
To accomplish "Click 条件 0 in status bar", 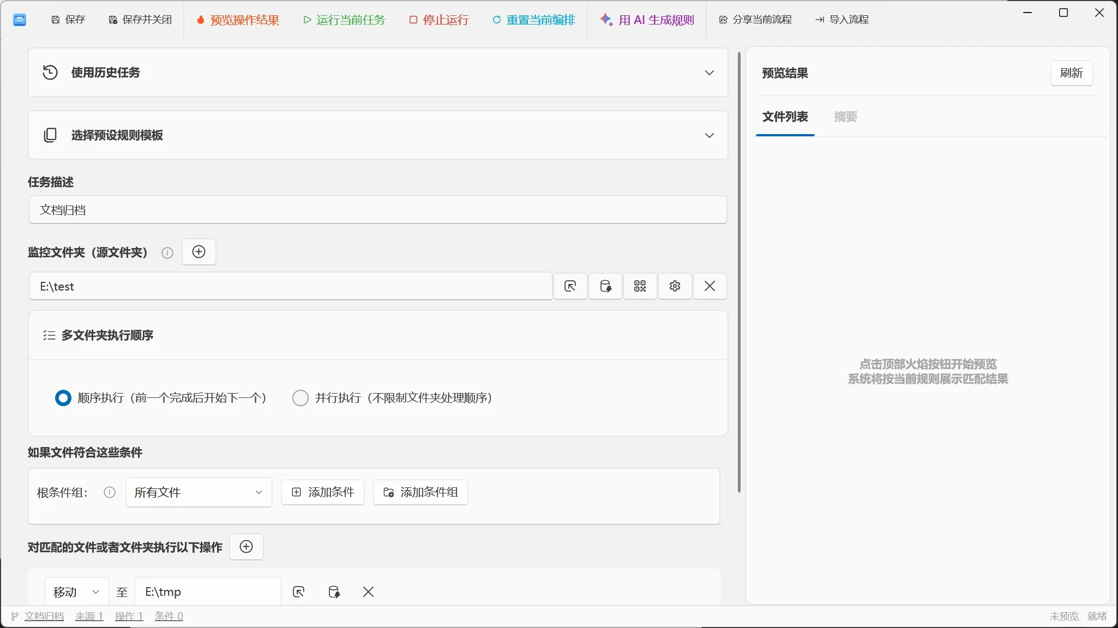I will 169,616.
